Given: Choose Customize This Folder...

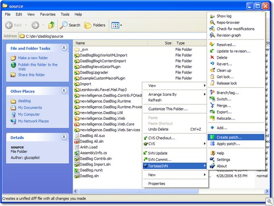Looking at the screenshot, I should pos(175,109).
